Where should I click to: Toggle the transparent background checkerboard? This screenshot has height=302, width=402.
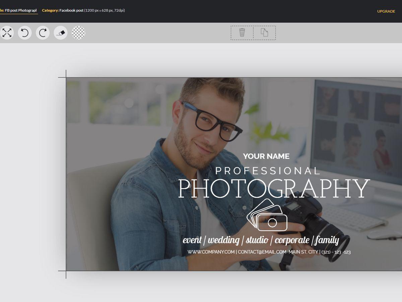point(78,33)
